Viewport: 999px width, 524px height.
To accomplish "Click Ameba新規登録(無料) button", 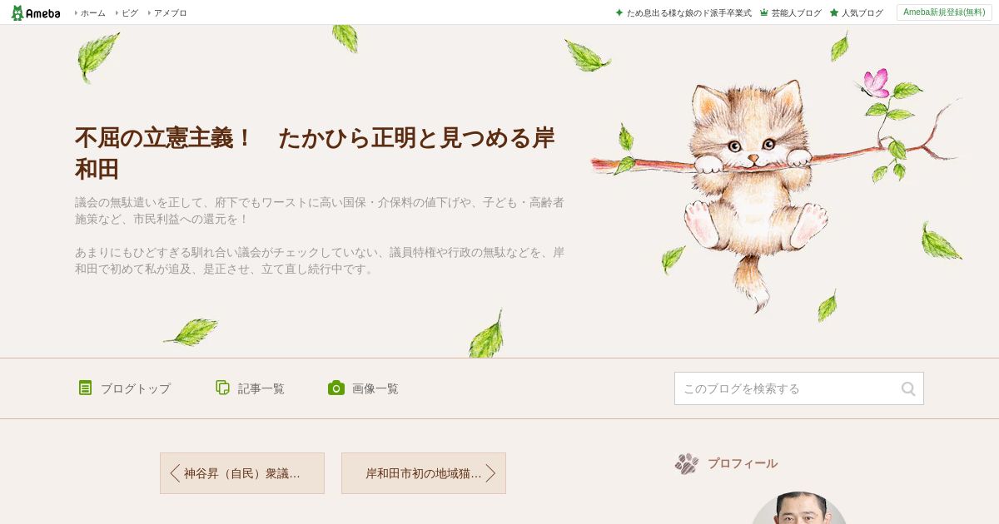I will [944, 12].
